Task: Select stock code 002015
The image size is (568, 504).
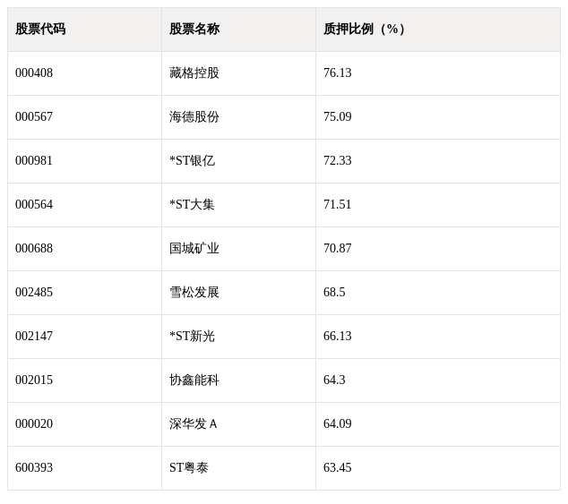Action: (34, 380)
